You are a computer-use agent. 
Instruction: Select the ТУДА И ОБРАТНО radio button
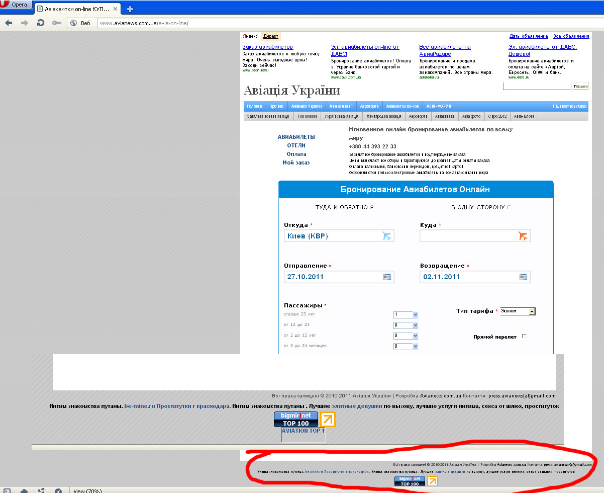(x=372, y=207)
